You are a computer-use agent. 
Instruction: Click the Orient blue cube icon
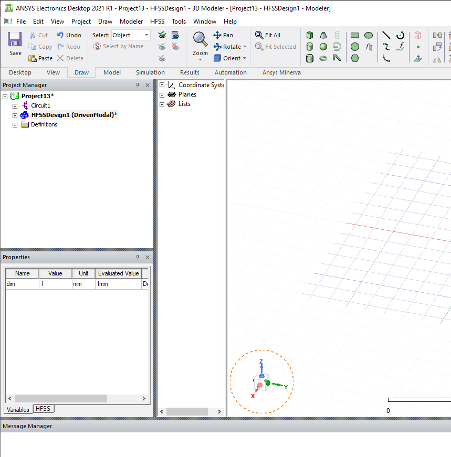click(x=217, y=58)
